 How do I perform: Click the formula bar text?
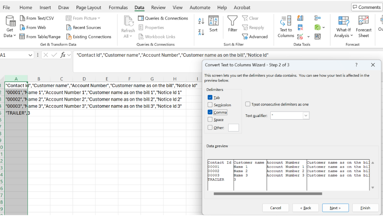[172, 55]
